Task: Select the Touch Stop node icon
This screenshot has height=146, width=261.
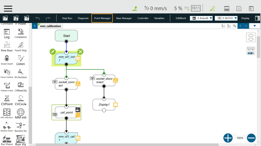Action: [21, 45]
